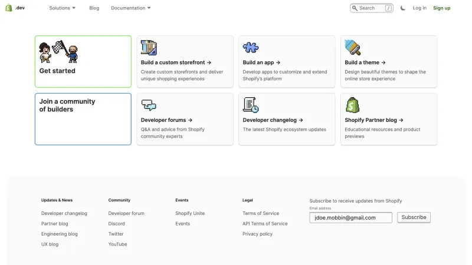Viewport: 472px width, 265px height.
Task: Click the green Shopify bag icon
Action: [352, 105]
